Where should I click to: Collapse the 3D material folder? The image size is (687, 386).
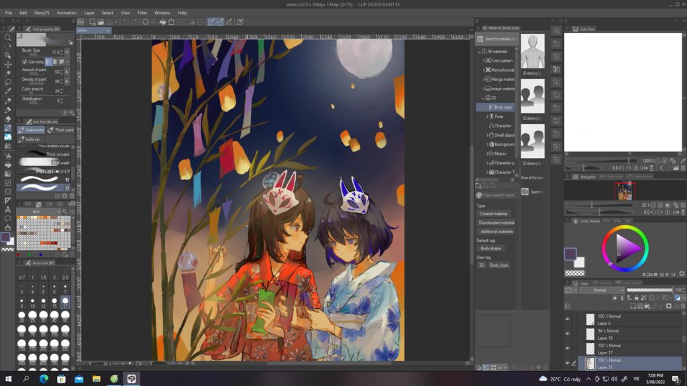[483, 98]
